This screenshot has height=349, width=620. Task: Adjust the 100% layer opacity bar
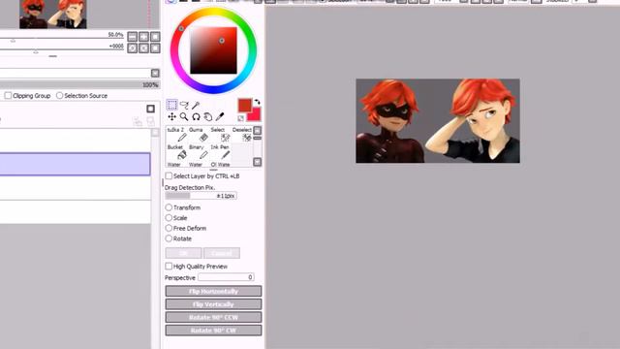point(79,84)
